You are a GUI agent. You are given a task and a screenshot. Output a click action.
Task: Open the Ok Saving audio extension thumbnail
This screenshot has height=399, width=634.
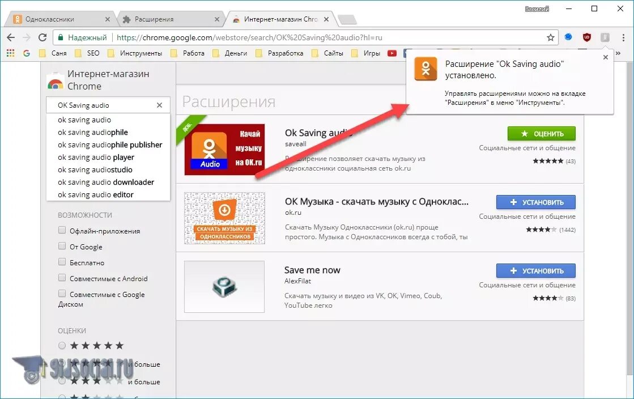224,149
